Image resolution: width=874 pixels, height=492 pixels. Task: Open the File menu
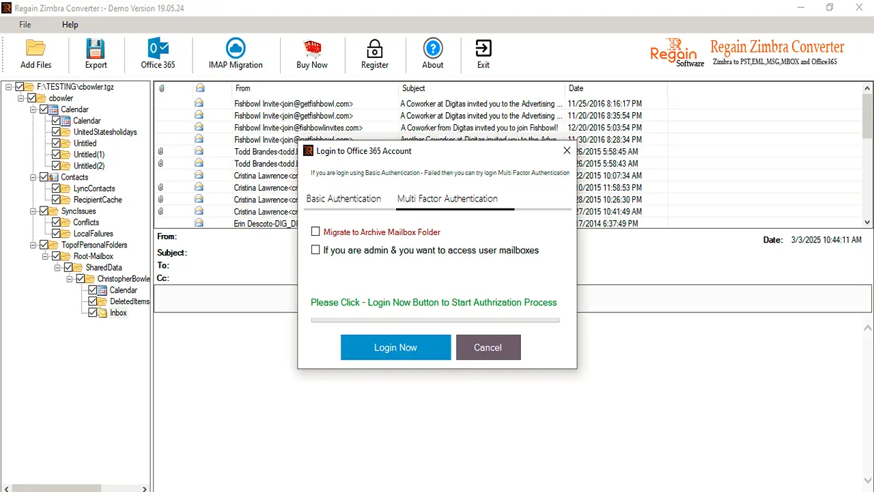point(25,25)
